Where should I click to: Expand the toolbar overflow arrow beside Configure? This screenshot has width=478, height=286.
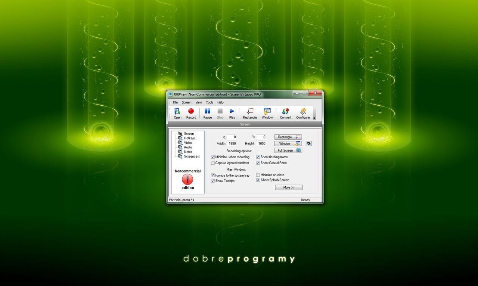pos(314,118)
